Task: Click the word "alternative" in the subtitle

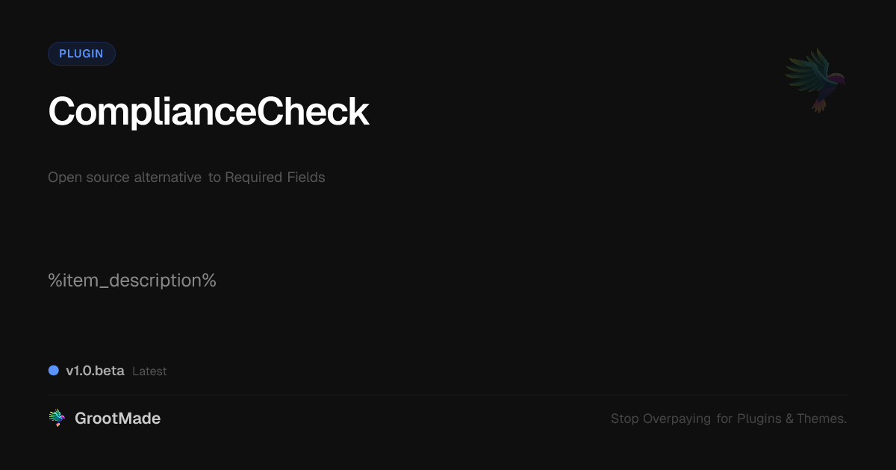Action: (x=167, y=178)
